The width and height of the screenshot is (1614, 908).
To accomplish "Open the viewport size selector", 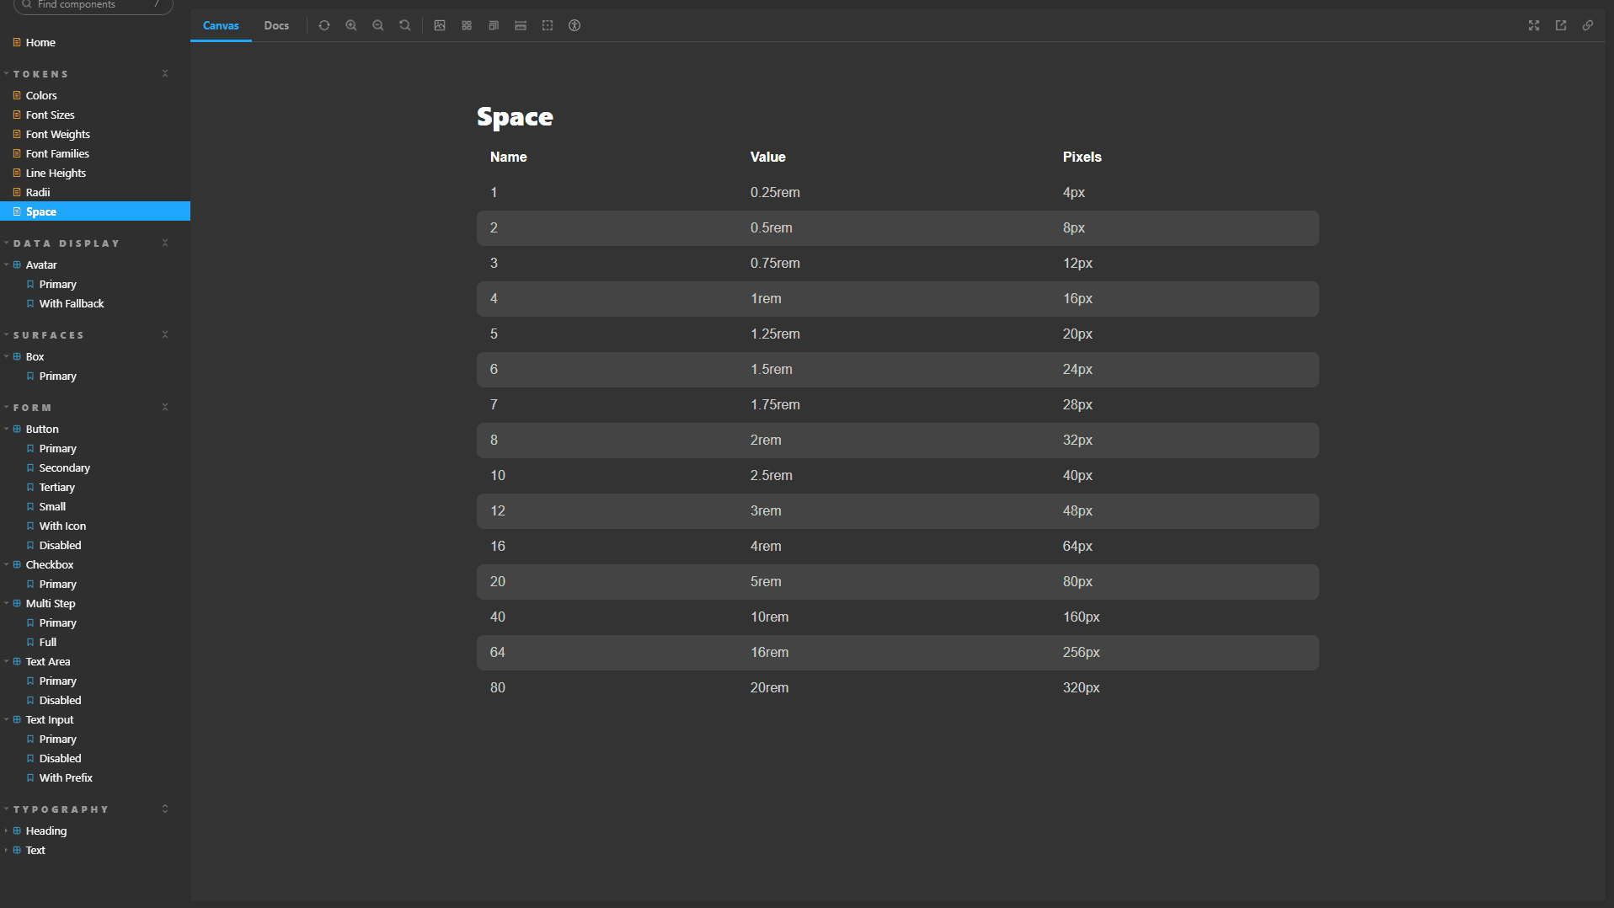I will tap(494, 25).
